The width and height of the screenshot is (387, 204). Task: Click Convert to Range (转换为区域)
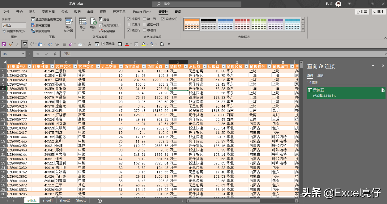point(41,31)
